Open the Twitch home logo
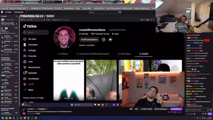This screenshot has height=120, width=213. 2,12
